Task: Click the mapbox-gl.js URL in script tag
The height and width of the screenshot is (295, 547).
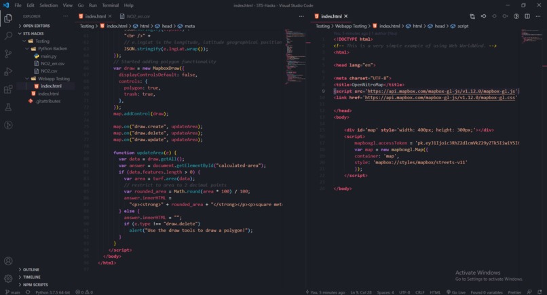Action: pos(441,91)
